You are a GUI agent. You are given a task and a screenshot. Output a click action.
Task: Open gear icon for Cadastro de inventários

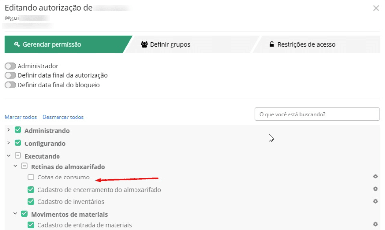point(375,201)
